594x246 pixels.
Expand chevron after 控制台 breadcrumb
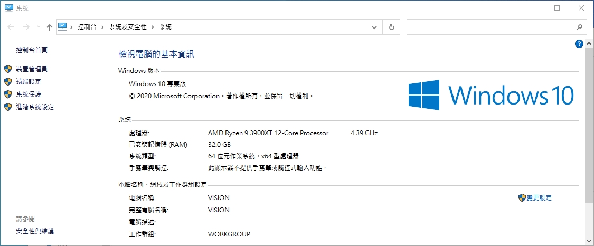(x=102, y=27)
